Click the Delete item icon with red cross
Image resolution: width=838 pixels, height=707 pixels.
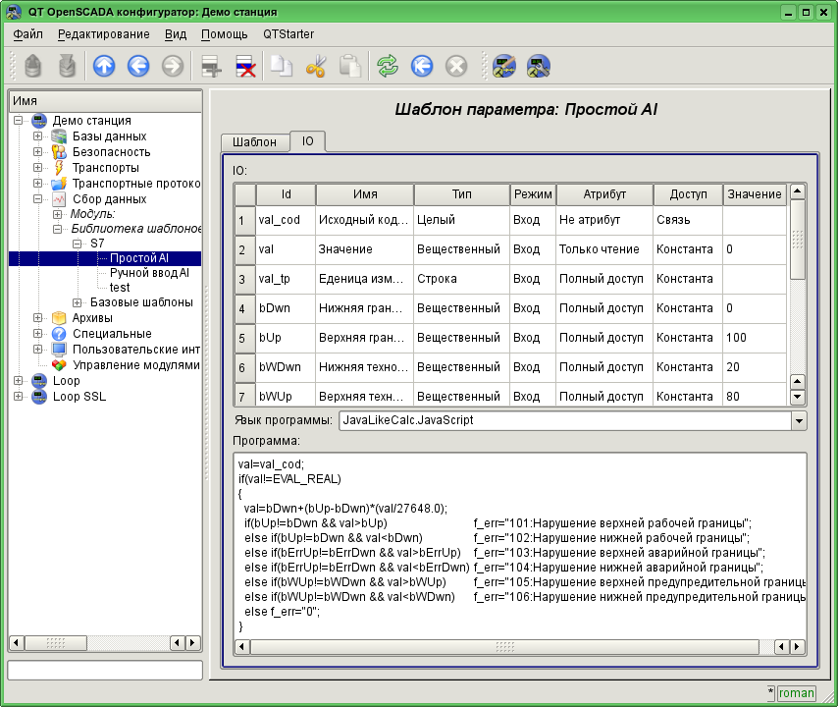pos(245,67)
